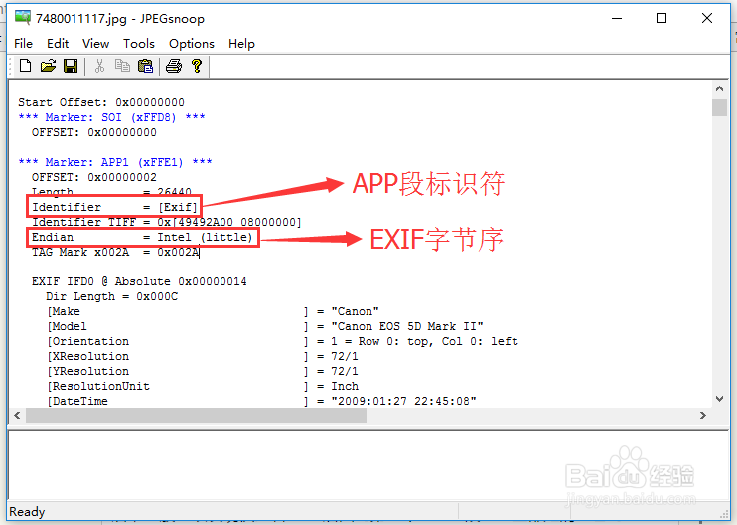
Task: Save using the floppy disk icon
Action: (71, 66)
